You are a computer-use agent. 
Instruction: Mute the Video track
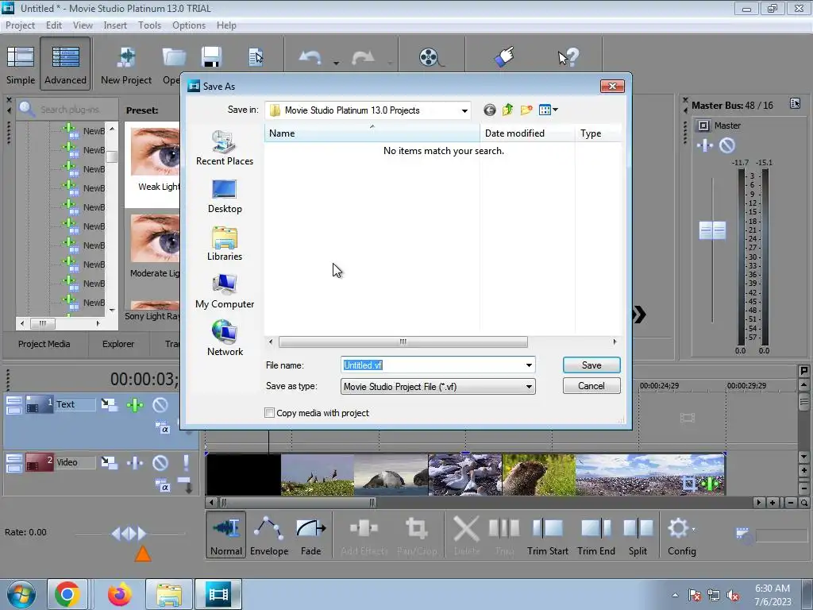(160, 462)
